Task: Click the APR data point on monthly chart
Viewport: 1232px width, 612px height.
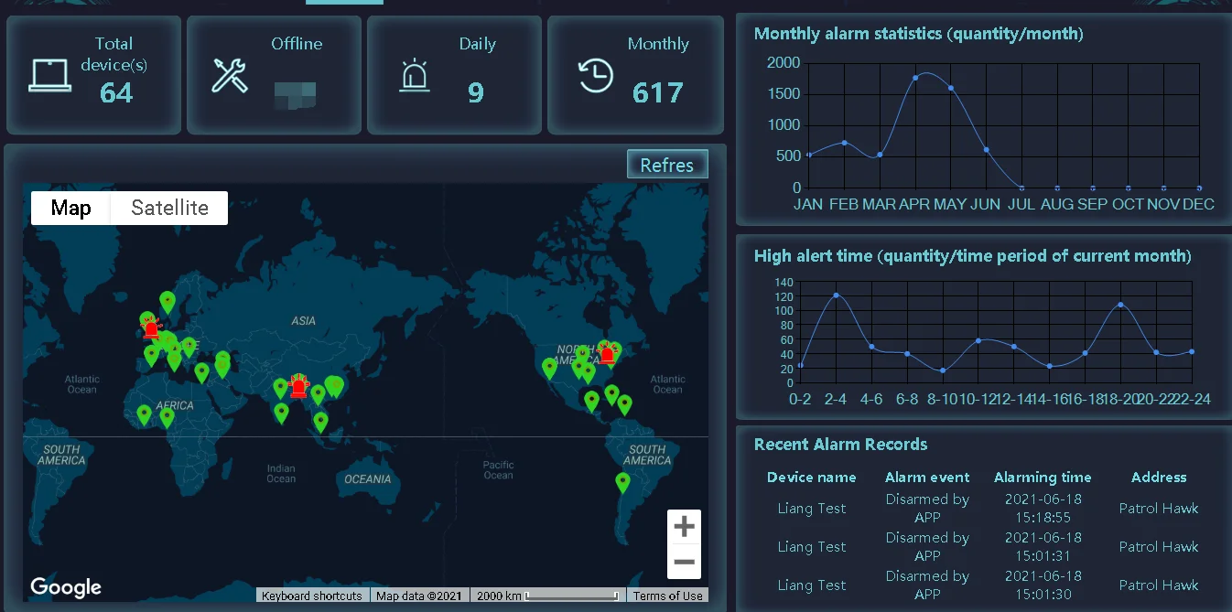Action: [915, 78]
